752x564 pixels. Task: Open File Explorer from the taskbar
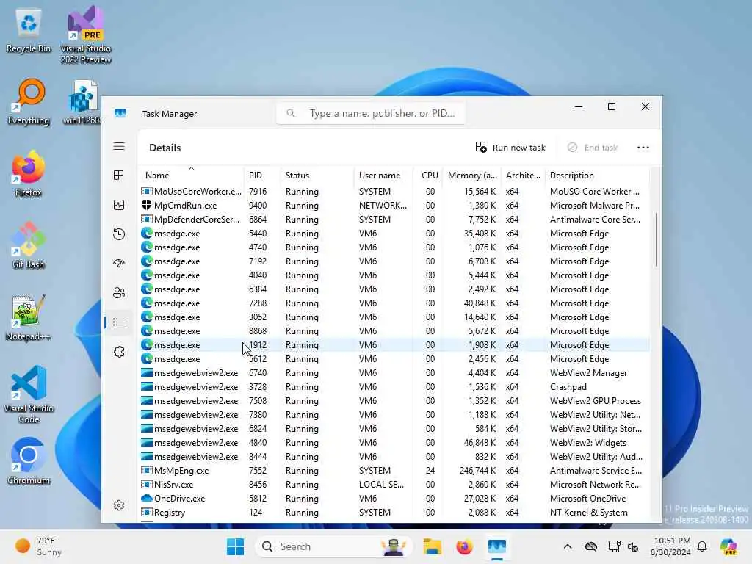[x=432, y=546]
